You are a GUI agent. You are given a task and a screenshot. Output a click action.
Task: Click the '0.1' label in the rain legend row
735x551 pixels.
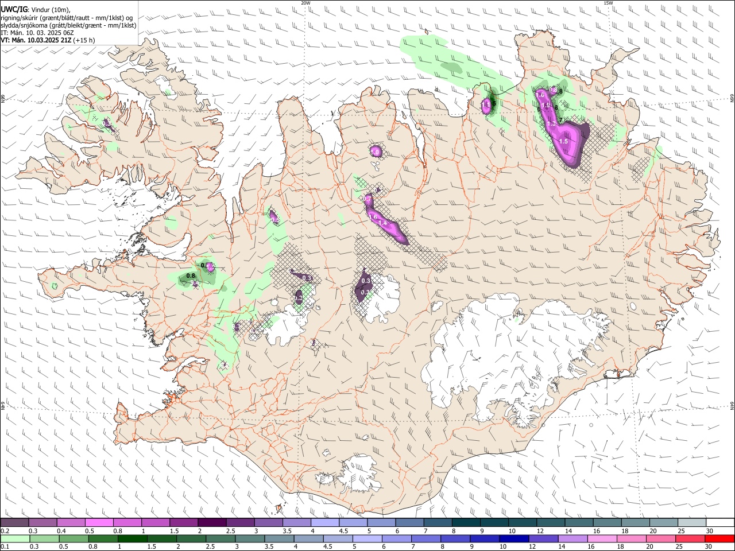[x=5, y=546]
